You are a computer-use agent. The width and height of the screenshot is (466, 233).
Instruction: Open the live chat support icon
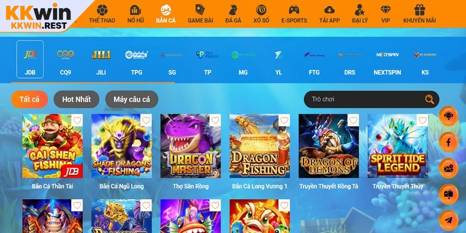click(x=448, y=116)
